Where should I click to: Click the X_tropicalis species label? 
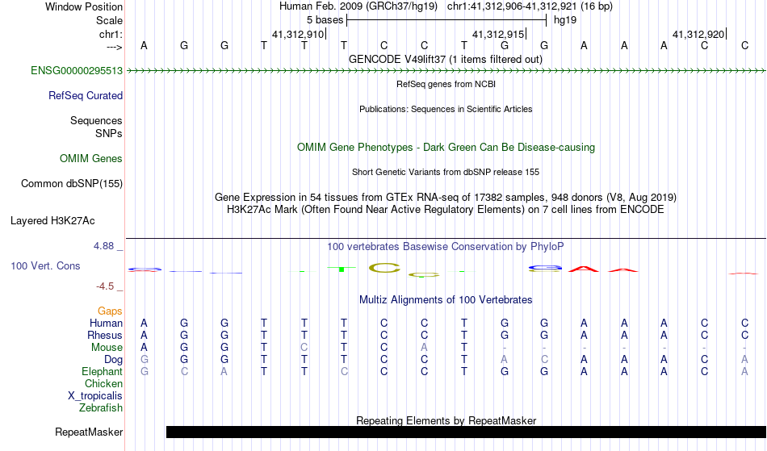tap(95, 396)
